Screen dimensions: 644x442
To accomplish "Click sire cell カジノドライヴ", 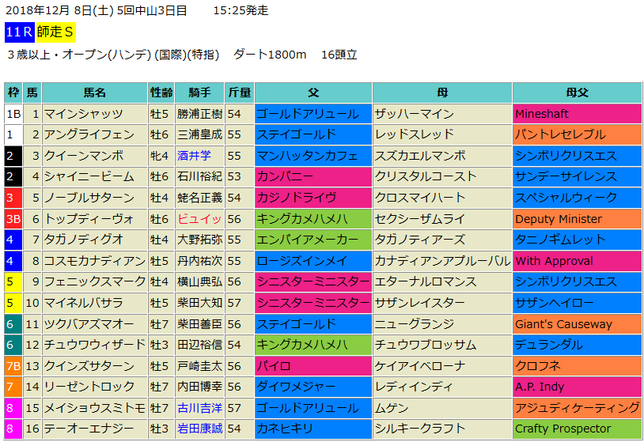I will [313, 198].
